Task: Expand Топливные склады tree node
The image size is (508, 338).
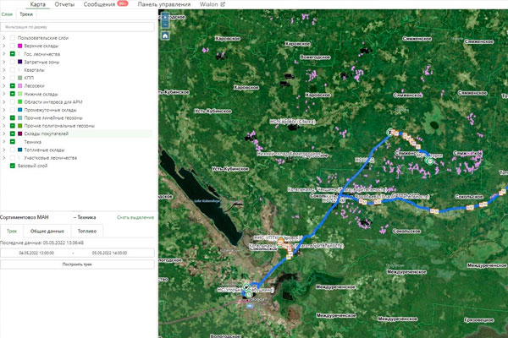Action: [4, 150]
